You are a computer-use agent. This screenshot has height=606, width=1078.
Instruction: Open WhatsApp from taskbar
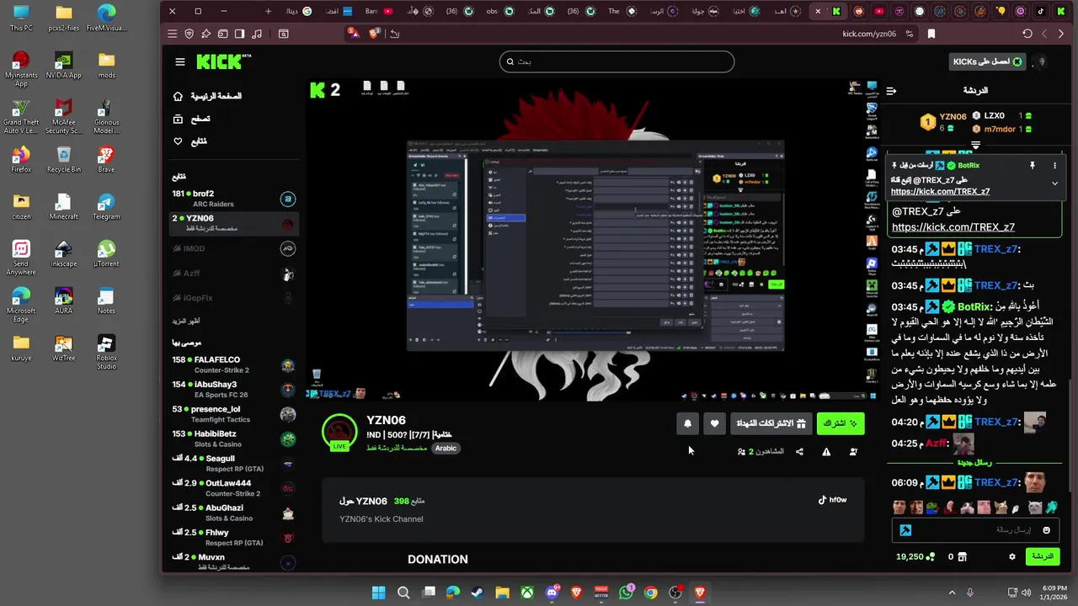626,593
